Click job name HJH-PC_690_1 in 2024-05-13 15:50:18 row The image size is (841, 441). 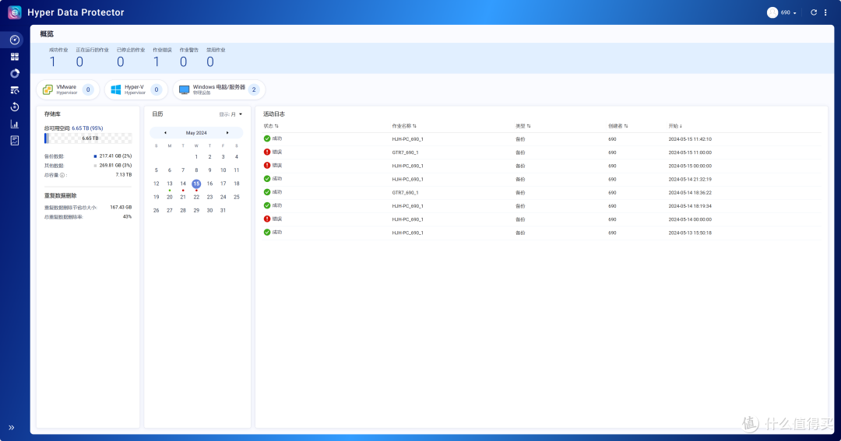[x=407, y=233]
